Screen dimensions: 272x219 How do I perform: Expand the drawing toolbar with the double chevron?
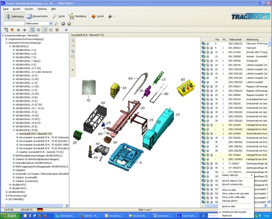72,70
